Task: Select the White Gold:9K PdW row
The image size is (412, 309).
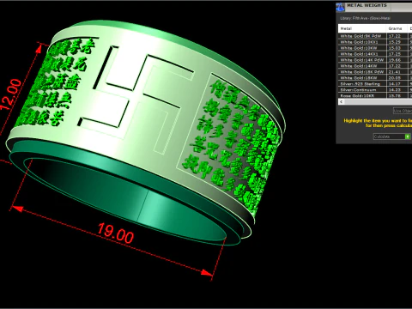Action: (x=375, y=36)
